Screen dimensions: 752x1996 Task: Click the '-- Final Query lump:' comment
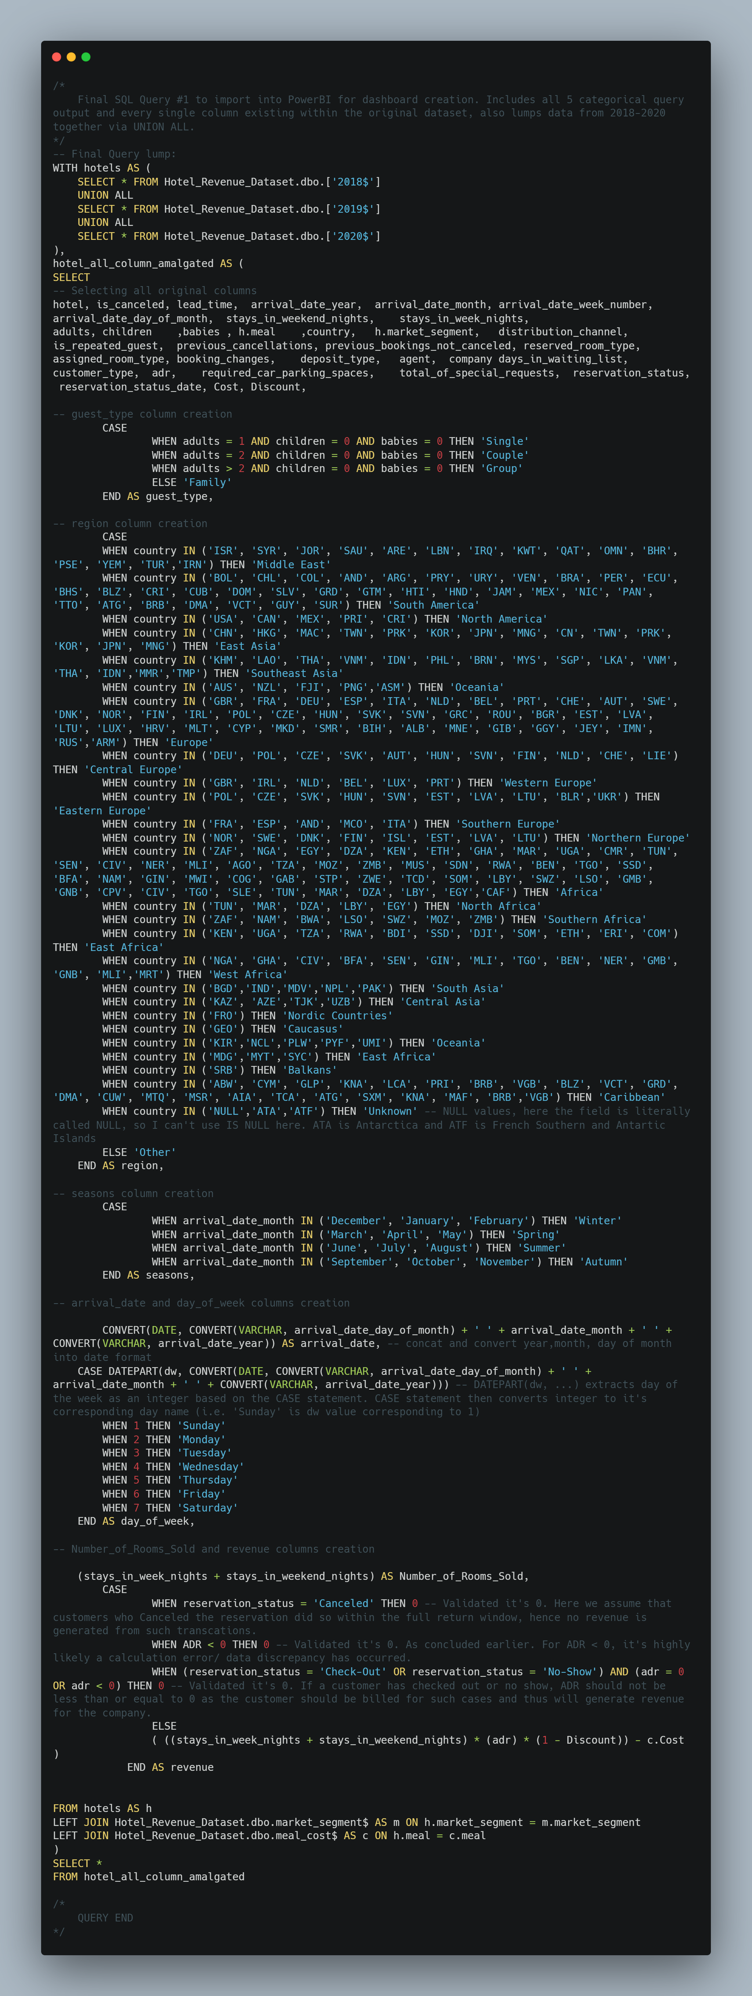pos(115,154)
